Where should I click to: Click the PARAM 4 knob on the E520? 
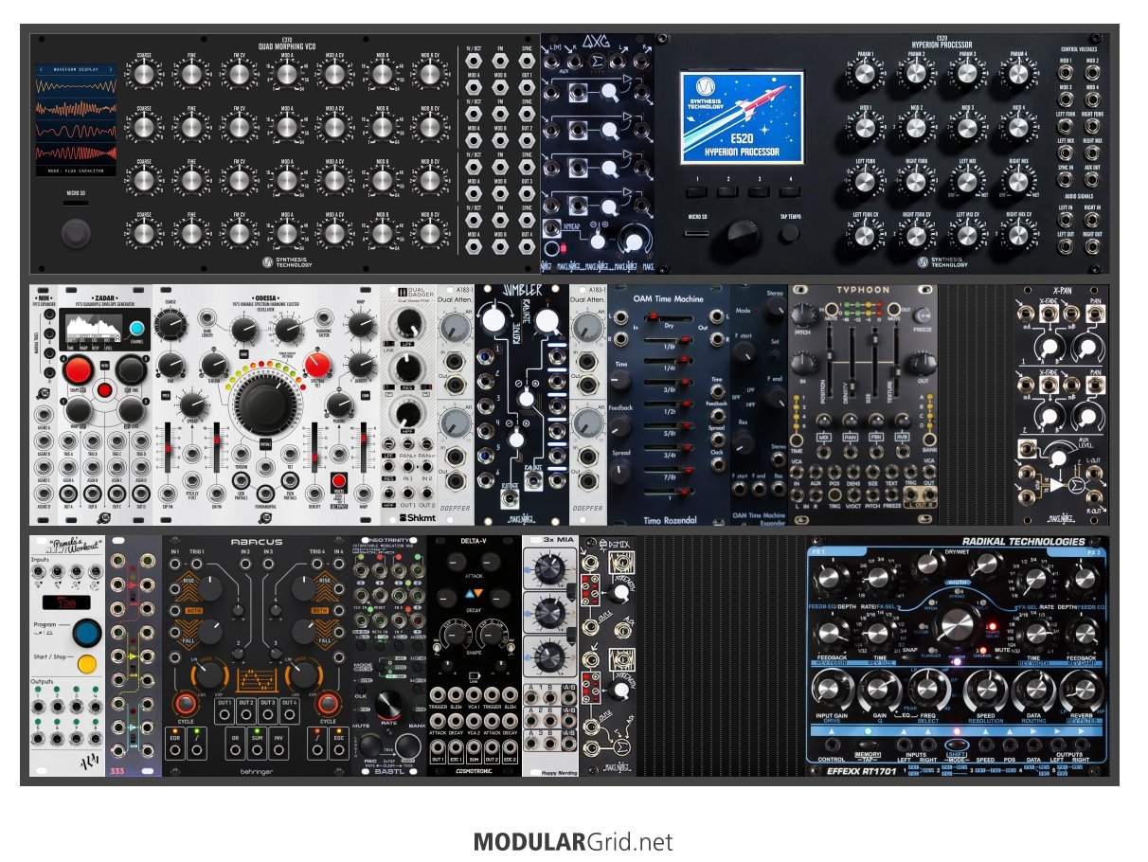[1018, 76]
